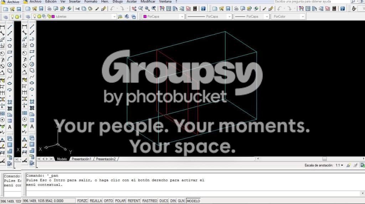Click the help question input field
This screenshot has height=204, width=365.
pos(312,1)
